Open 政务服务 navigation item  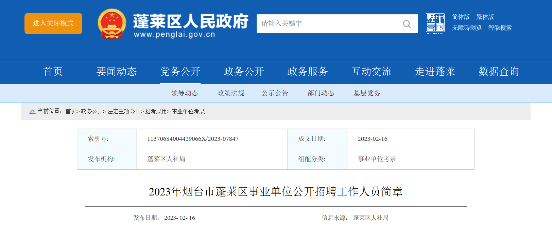pos(308,71)
